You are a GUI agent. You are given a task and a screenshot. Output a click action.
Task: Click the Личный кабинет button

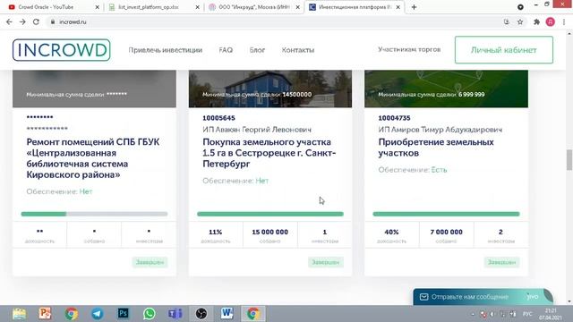point(504,50)
